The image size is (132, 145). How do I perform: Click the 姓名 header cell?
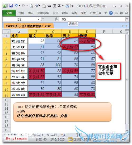pyautogui.click(x=19, y=36)
